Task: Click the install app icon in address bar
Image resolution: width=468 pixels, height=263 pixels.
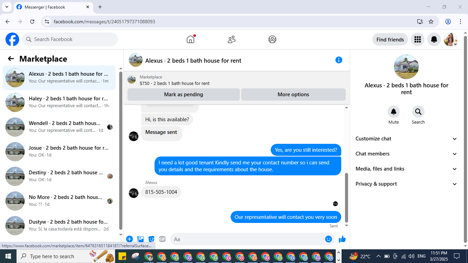Action: click(x=420, y=22)
